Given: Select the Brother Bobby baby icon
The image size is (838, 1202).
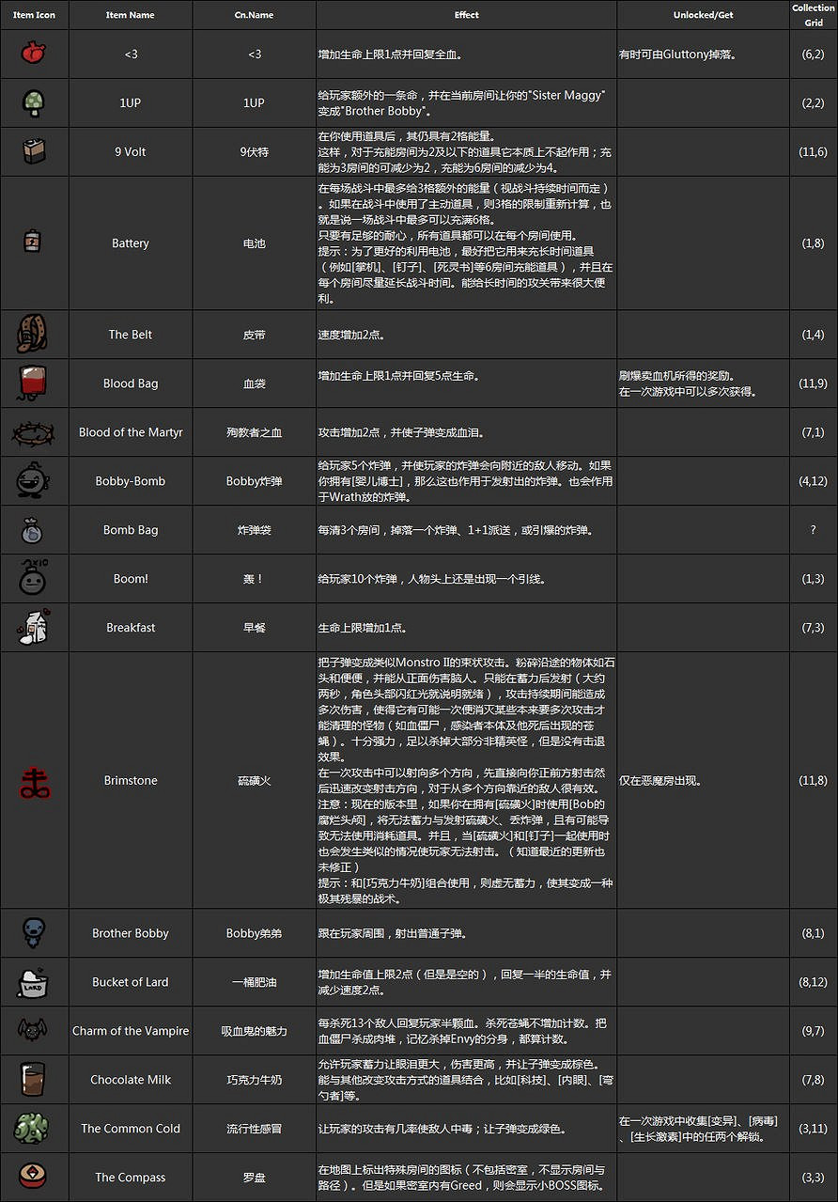Looking at the screenshot, I should point(34,933).
